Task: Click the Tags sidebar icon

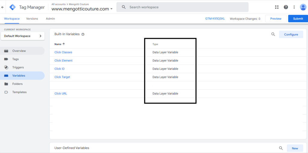Action: tap(6, 59)
